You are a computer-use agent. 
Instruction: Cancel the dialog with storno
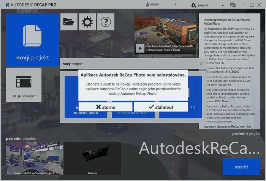click(x=105, y=107)
